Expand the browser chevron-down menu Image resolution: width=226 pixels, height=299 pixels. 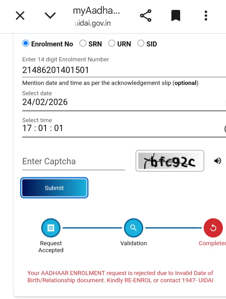(50, 15)
